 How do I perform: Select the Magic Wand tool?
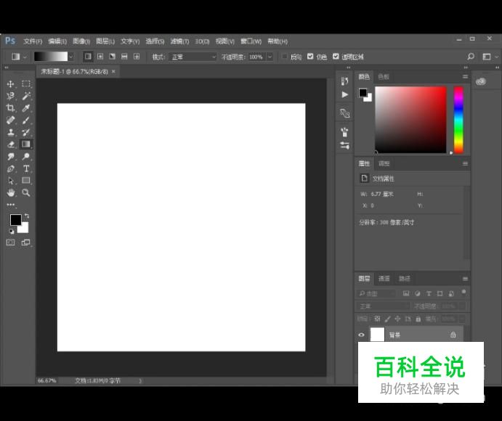(26, 96)
